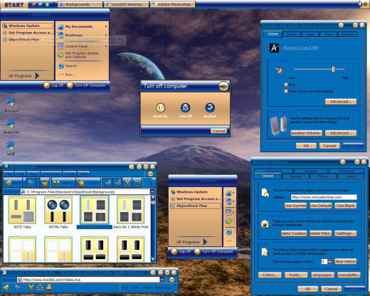Click the Delete X icon in Backgrounds toolbar
Image resolution: width=370 pixels, height=296 pixels.
pyautogui.click(x=127, y=183)
